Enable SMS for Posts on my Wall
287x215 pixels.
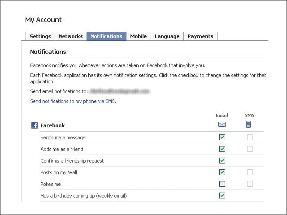pos(250,172)
